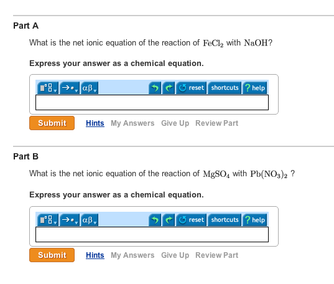Click Part A redo arrow icon

click(x=169, y=88)
